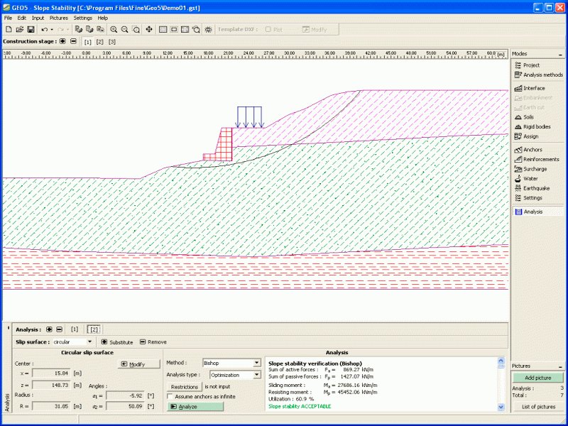
Task: Collapse the Pictures panel
Action: (x=560, y=366)
